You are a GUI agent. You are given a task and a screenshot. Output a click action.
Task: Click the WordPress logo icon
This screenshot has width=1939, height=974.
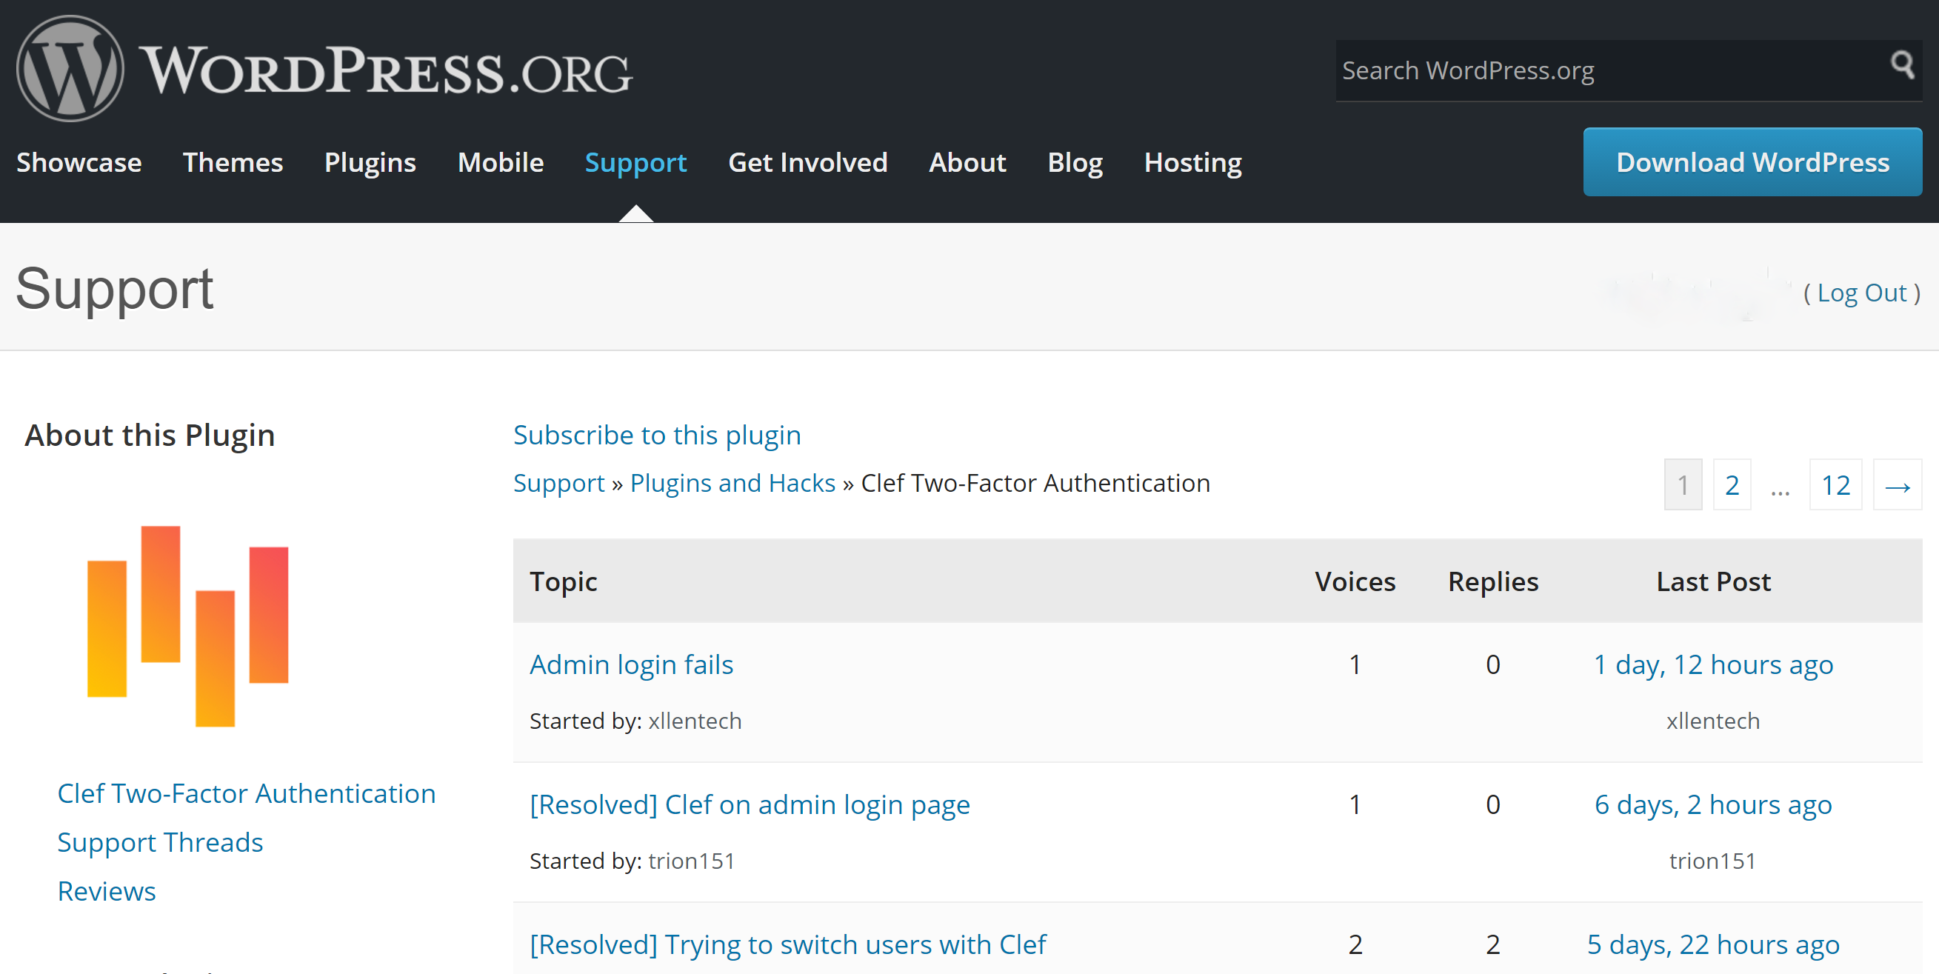click(70, 69)
